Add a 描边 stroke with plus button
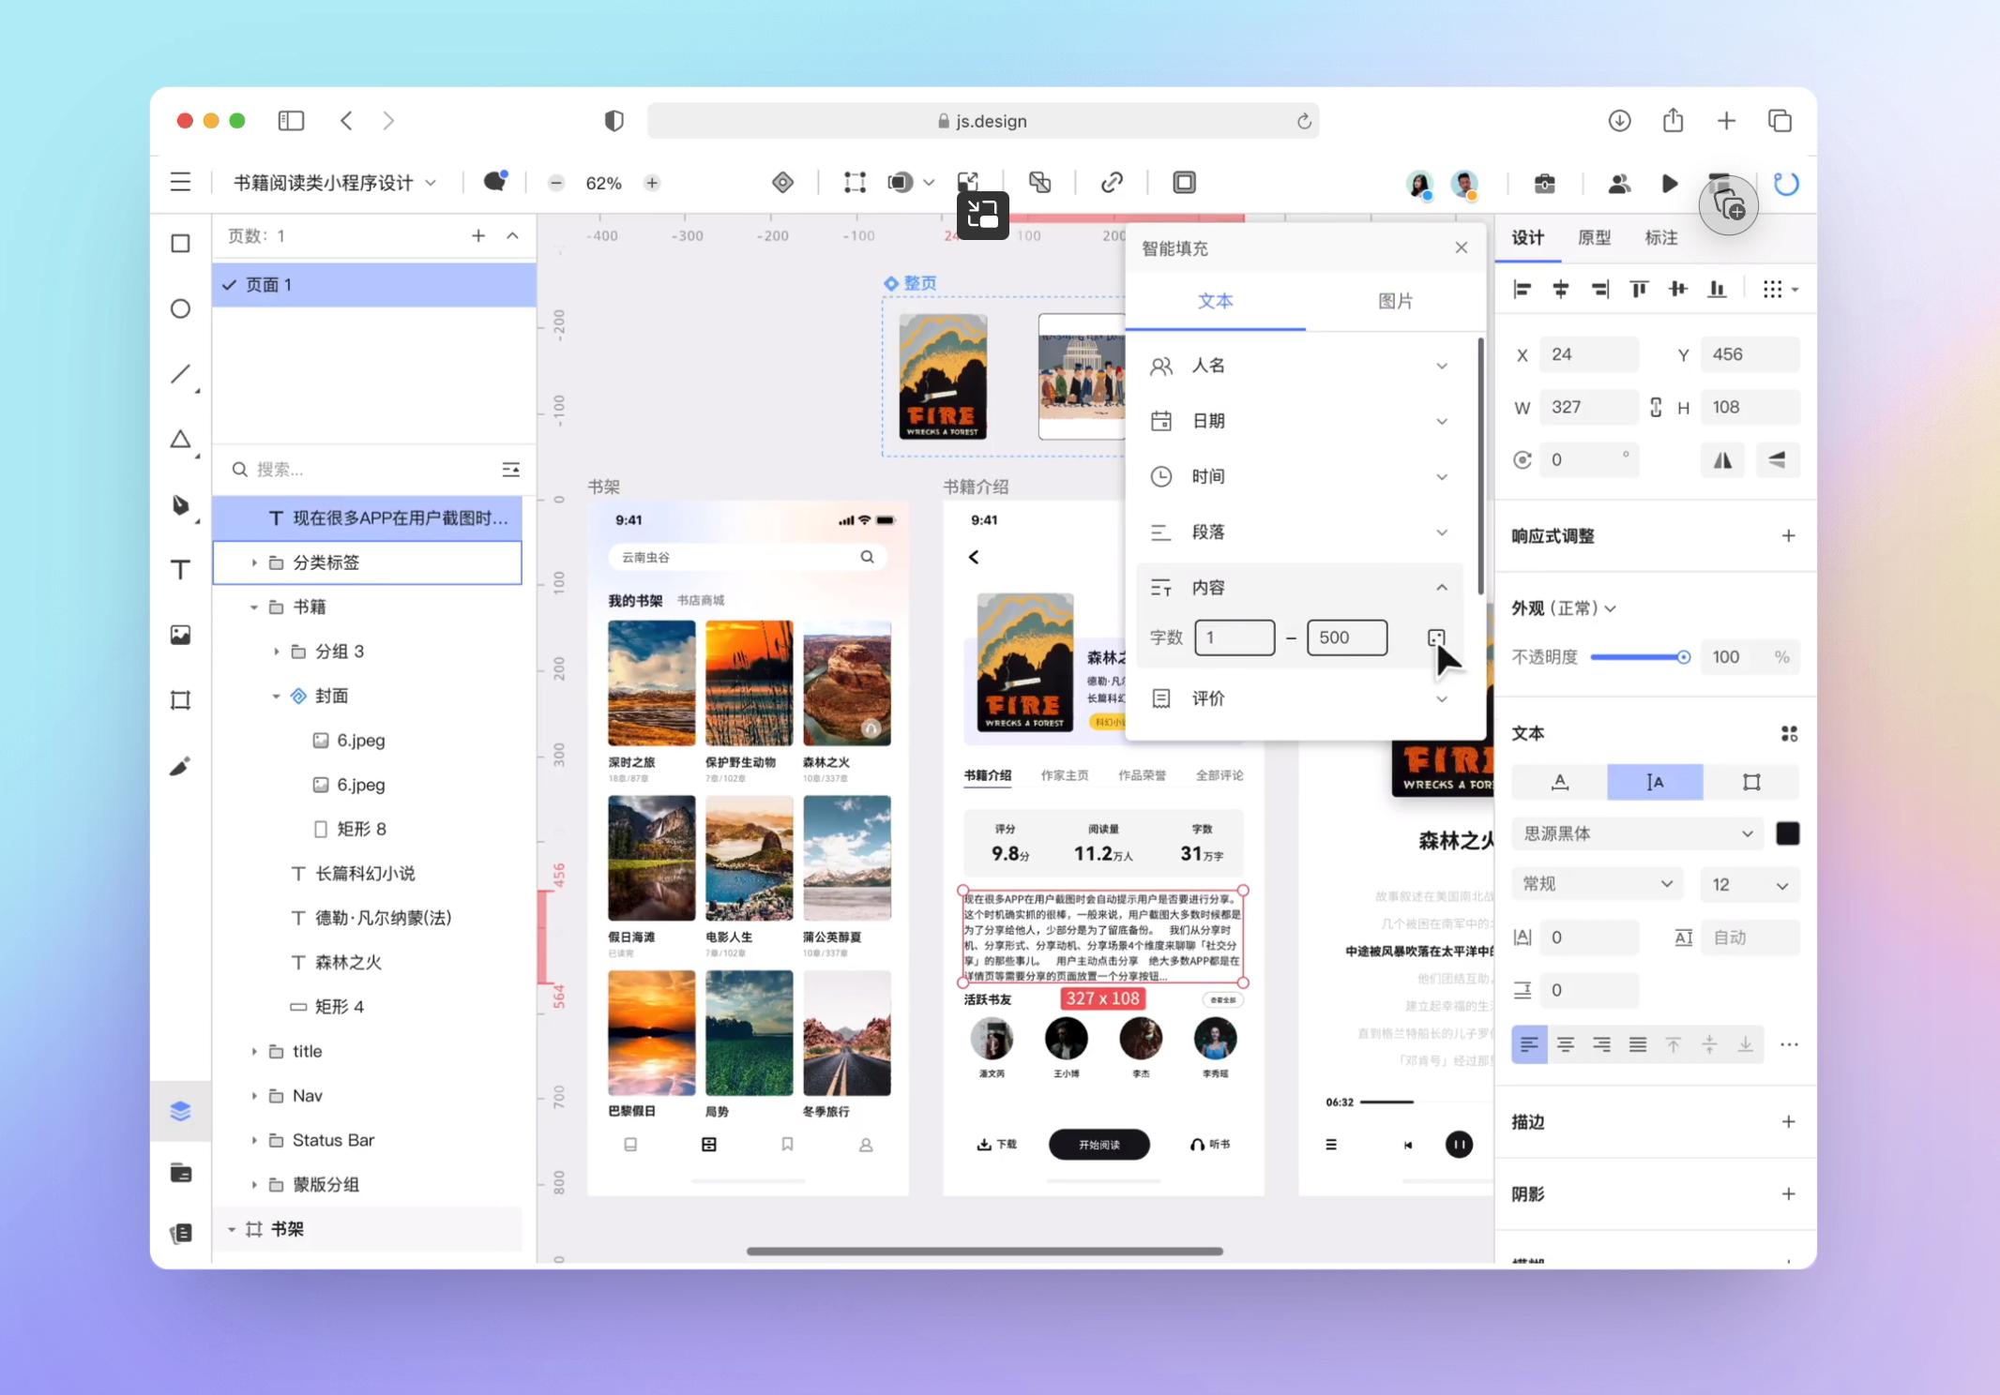The image size is (2000, 1395). pyautogui.click(x=1788, y=1122)
